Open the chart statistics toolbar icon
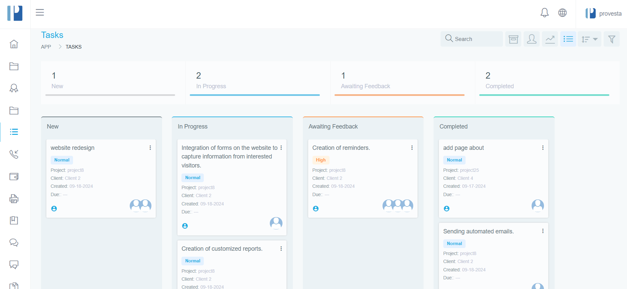Viewport: 627px width, 289px height. tap(550, 39)
